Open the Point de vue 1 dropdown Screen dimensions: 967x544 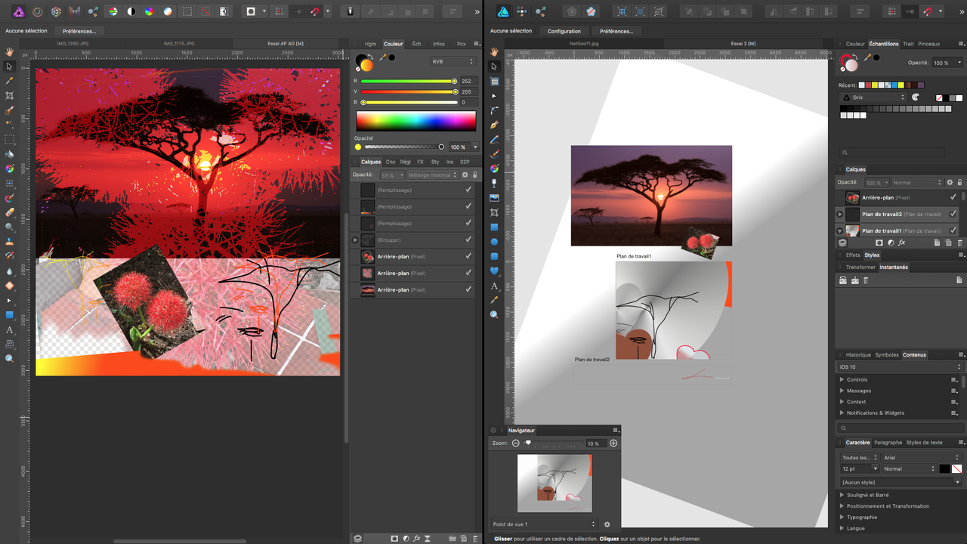pyautogui.click(x=544, y=524)
